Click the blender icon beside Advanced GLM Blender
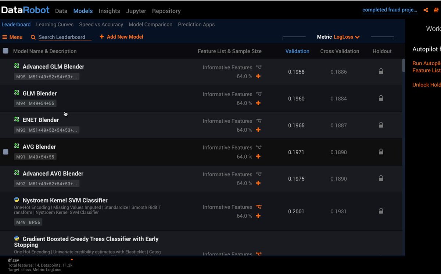Image resolution: width=441 pixels, height=274 pixels. pos(17,66)
